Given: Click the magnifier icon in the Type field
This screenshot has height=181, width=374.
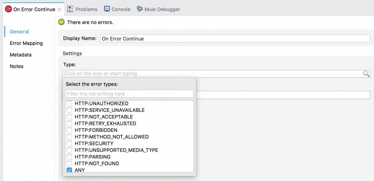Looking at the screenshot, I should [366, 74].
